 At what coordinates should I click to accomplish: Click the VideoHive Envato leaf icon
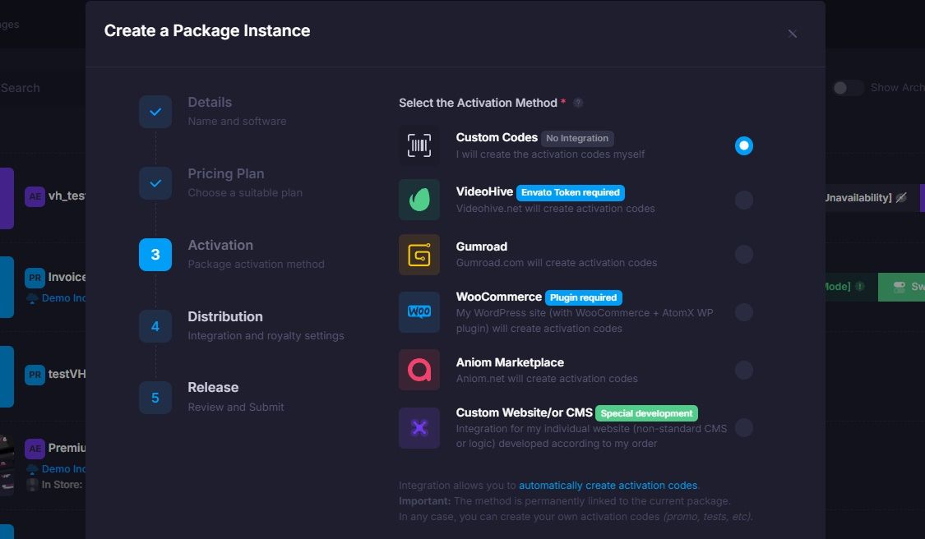[x=419, y=200]
